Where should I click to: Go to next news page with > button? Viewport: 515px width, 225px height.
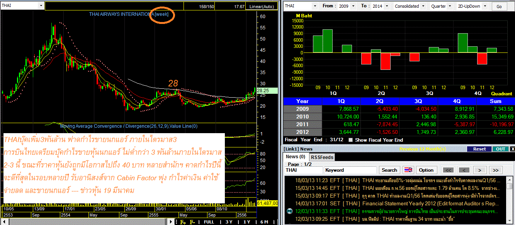(x=480, y=170)
